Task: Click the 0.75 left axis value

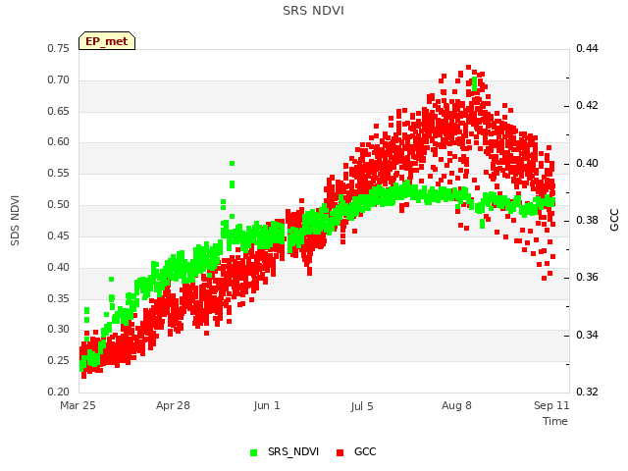Action: pyautogui.click(x=59, y=48)
